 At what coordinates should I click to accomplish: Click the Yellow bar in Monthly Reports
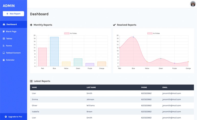(x=66, y=64)
